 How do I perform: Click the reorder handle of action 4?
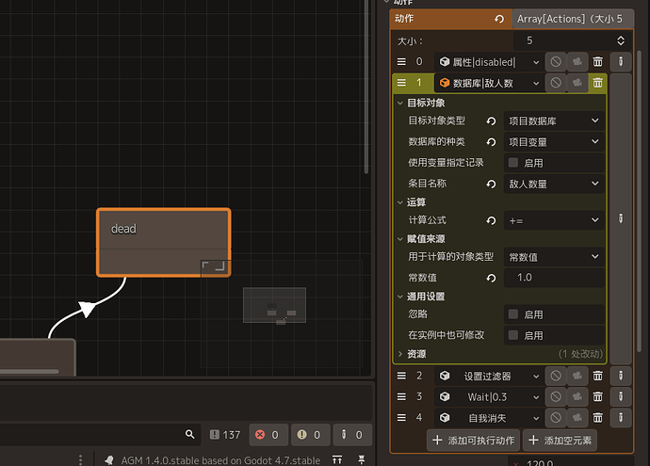pos(401,418)
